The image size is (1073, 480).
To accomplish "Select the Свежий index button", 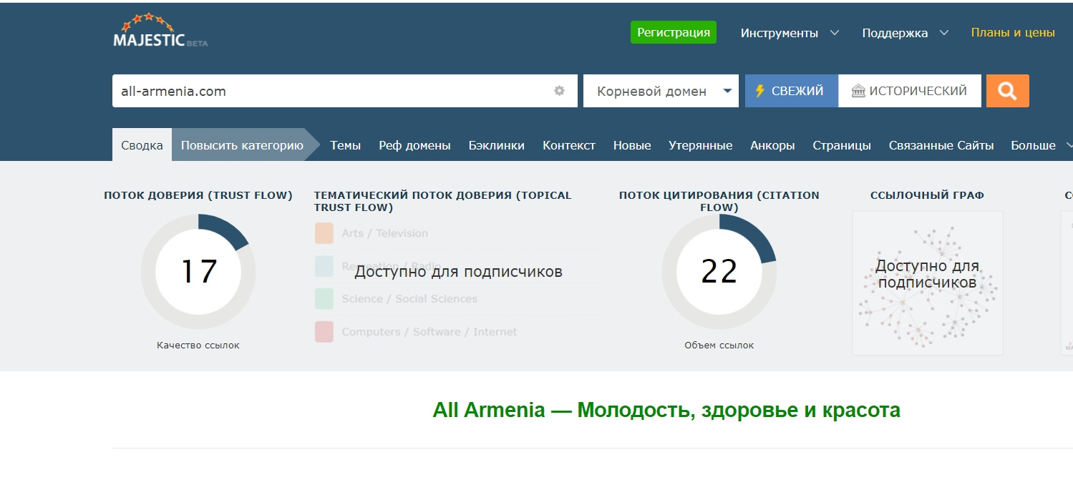I will click(792, 91).
